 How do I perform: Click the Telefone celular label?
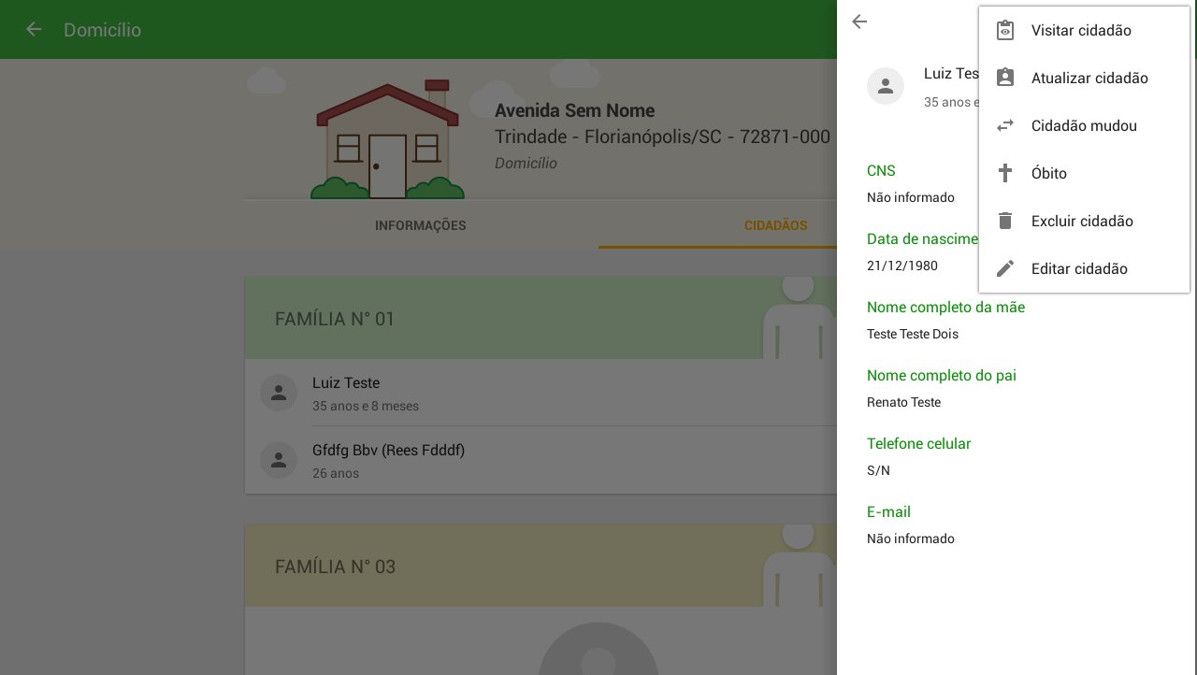tap(918, 443)
